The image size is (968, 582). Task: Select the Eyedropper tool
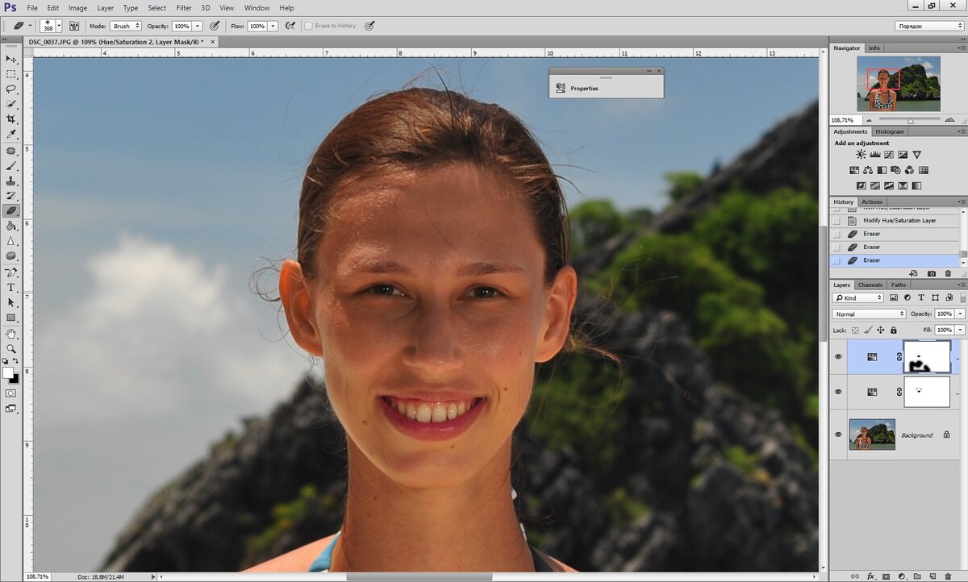(x=11, y=135)
